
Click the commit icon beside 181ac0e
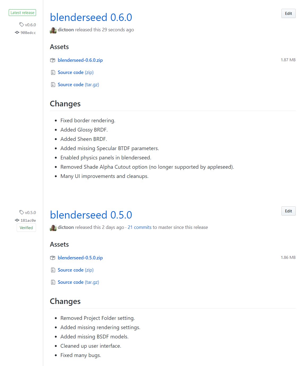coord(16,220)
